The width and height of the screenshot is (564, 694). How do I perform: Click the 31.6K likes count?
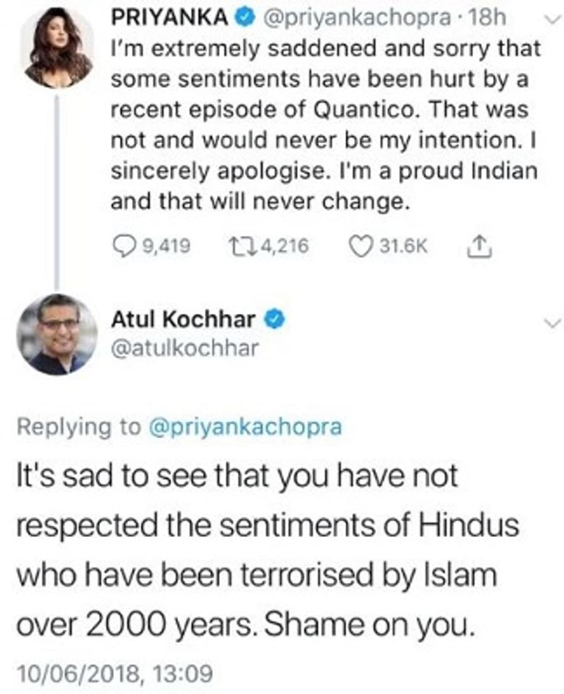pos(403,246)
